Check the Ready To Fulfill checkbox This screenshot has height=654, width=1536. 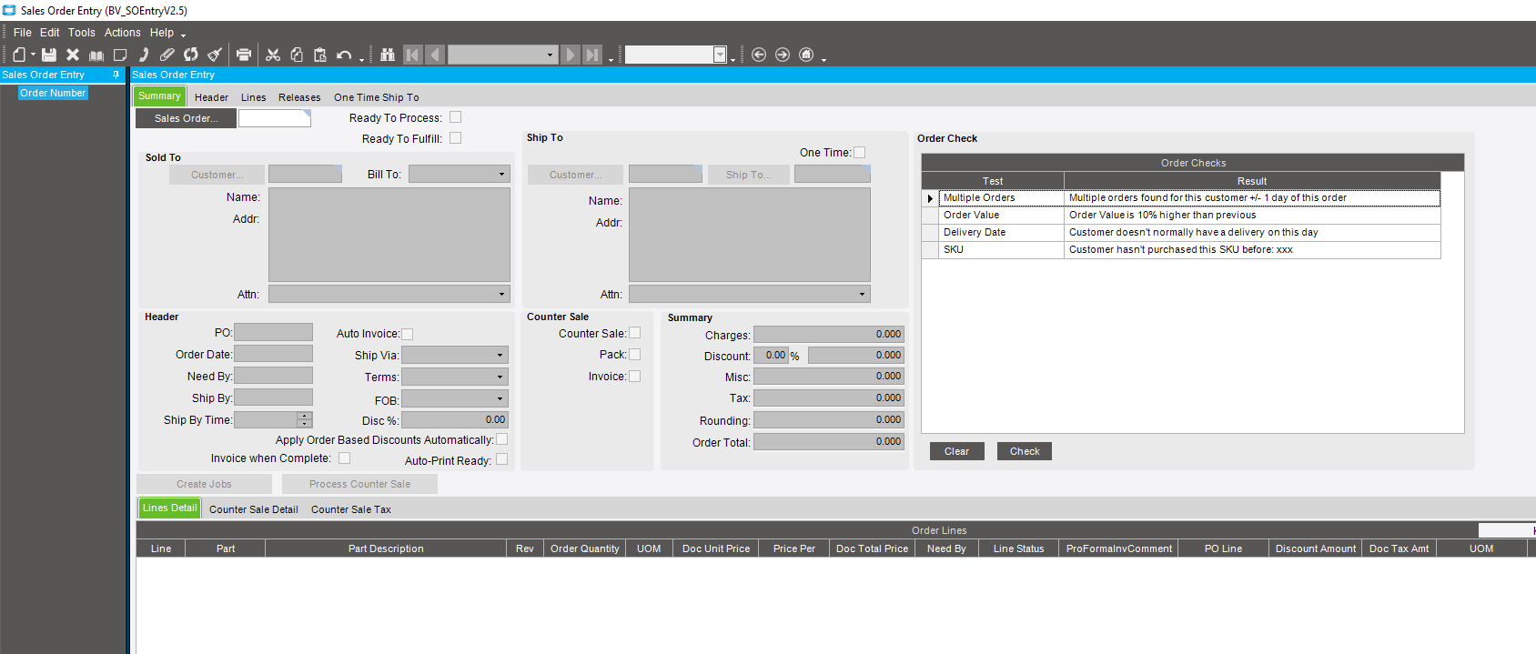pos(456,138)
